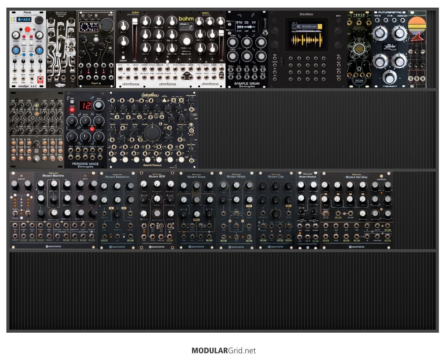Click the PITCH knob on Plonk
Viewport: 448px width, 357px height.
pyautogui.click(x=16, y=35)
